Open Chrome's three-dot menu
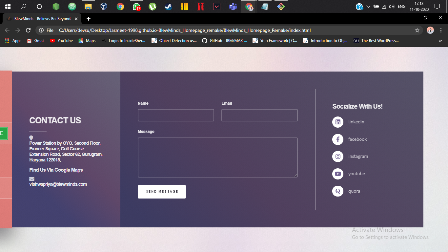Image resolution: width=448 pixels, height=252 pixels. coord(441,30)
